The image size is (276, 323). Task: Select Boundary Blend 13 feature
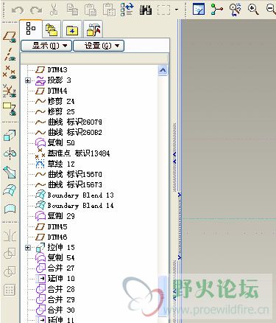coord(80,195)
